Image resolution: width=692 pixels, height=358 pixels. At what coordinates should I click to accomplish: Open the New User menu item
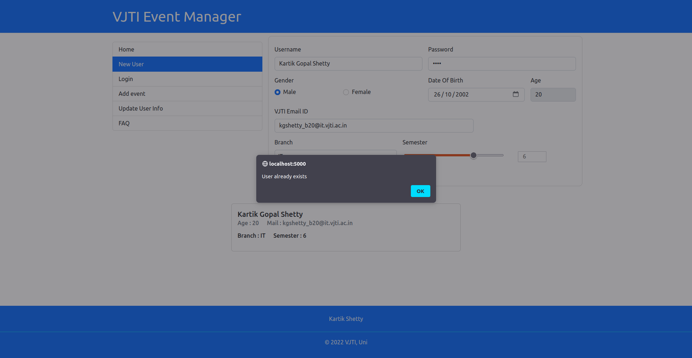pyautogui.click(x=187, y=64)
